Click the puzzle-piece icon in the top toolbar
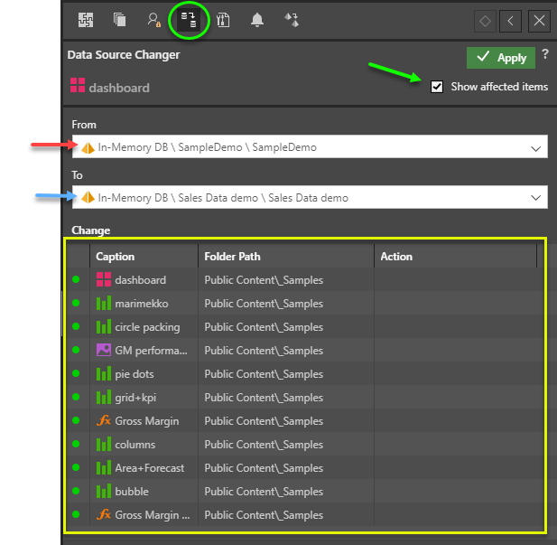557x545 pixels. [86, 20]
